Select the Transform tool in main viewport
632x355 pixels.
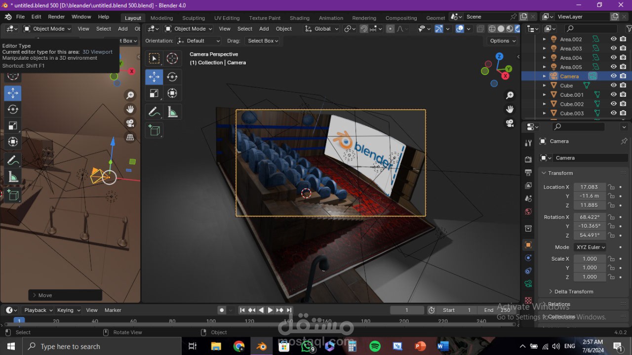click(x=172, y=93)
